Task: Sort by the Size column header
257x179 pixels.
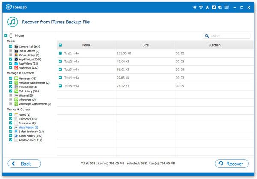Action: tap(146, 45)
